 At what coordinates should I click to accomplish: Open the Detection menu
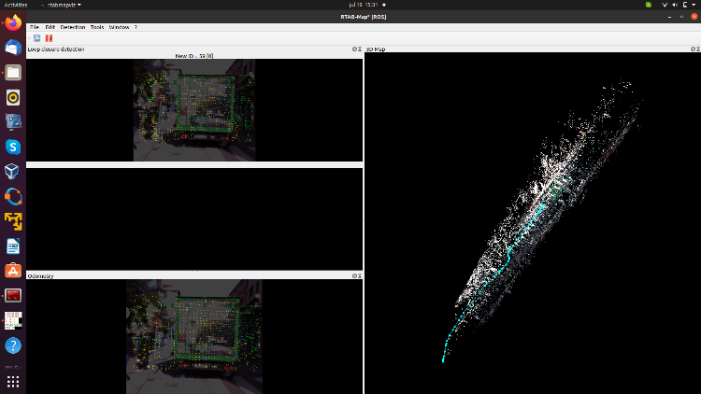72,27
